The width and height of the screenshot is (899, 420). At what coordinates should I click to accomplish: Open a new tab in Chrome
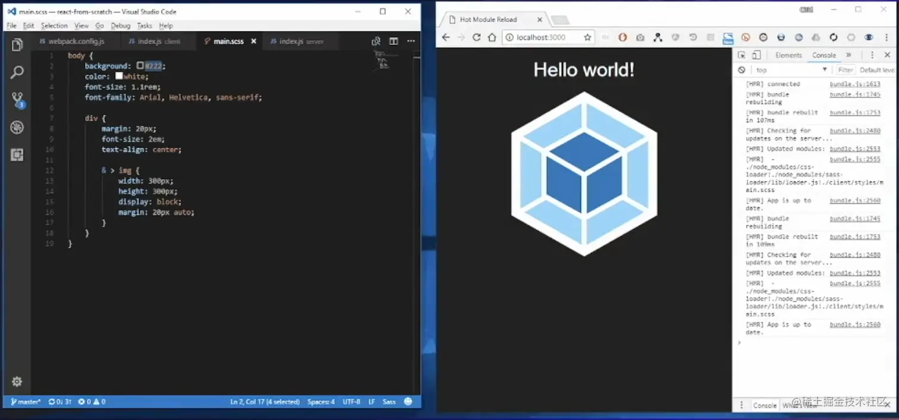[559, 20]
